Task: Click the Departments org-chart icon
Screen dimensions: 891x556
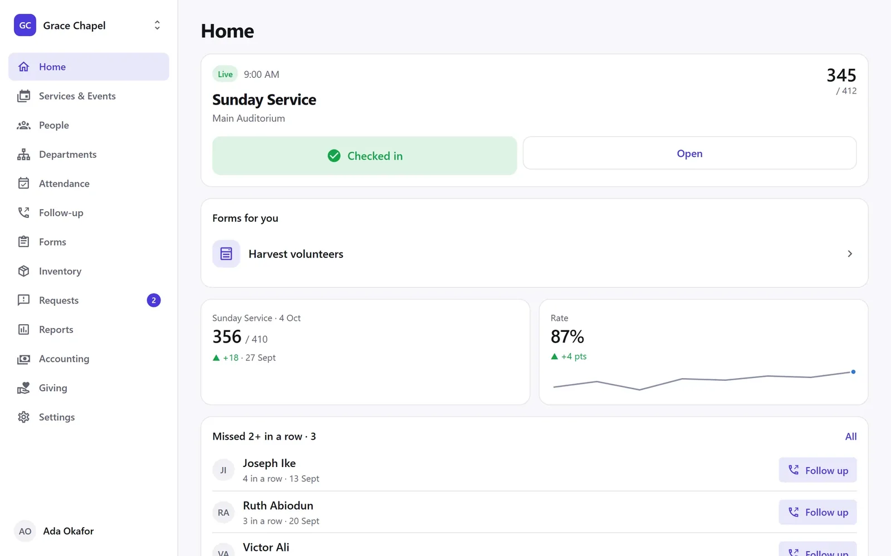Action: [23, 155]
